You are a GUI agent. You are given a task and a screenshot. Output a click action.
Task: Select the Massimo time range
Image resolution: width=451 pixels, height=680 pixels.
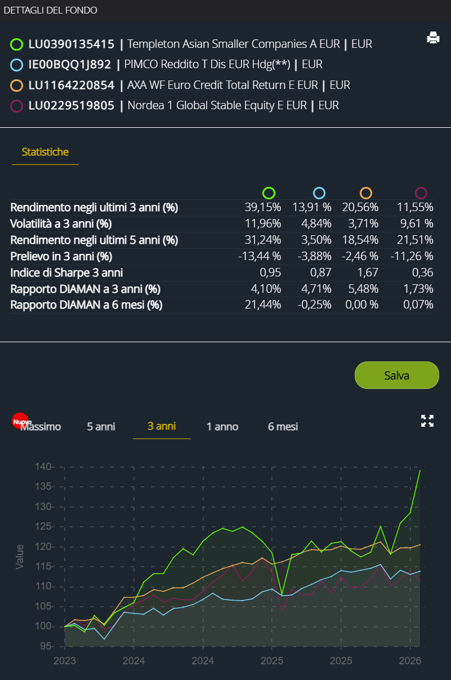(x=41, y=427)
